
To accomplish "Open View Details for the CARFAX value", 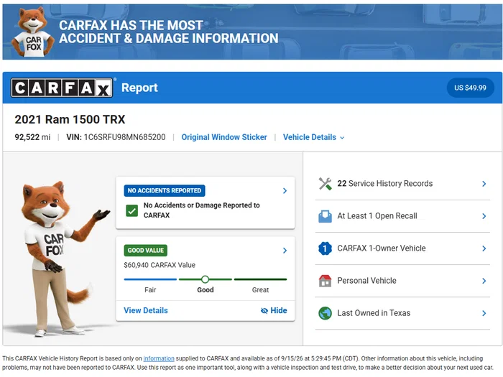I will pos(146,310).
